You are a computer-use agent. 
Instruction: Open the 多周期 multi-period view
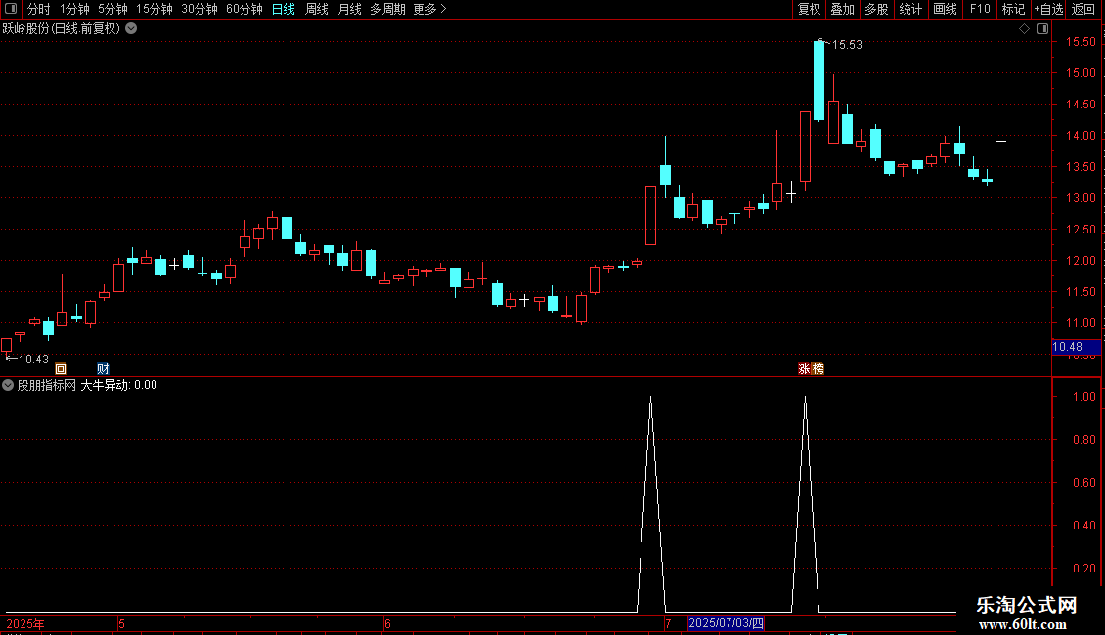click(x=387, y=9)
